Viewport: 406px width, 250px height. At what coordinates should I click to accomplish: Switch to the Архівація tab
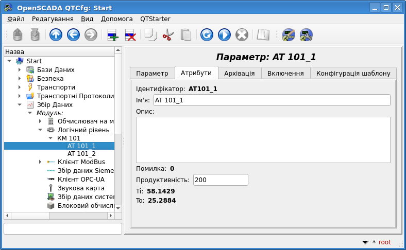coord(239,74)
